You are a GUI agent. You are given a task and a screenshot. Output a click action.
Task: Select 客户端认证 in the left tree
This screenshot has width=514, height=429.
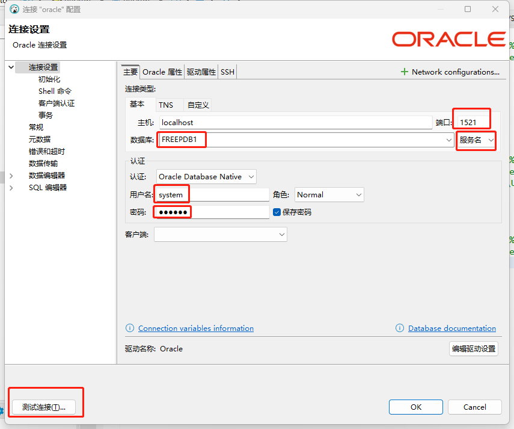pos(57,103)
